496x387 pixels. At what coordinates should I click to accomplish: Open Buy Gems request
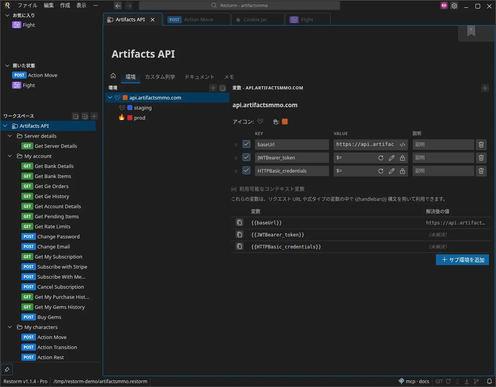pos(41,317)
